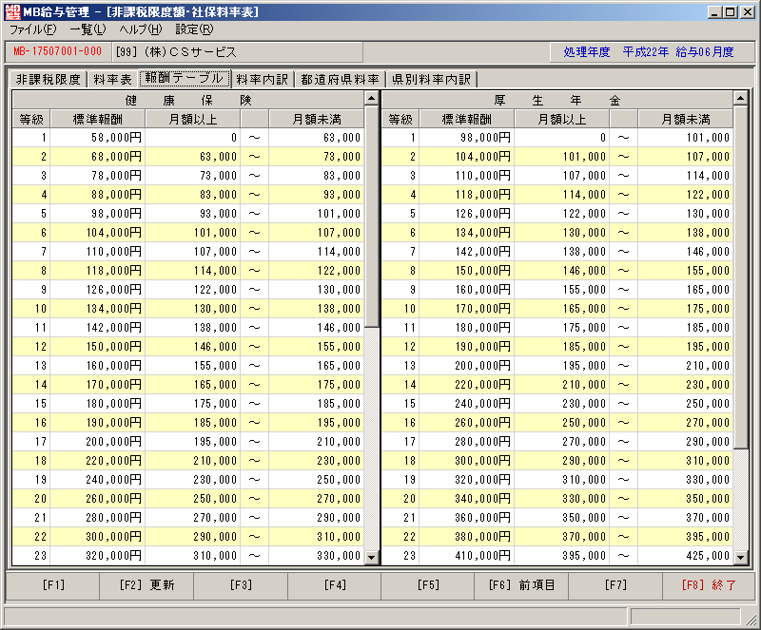Screen dimensions: 761x630
Task: Click health insurance table scroll-up arrow
Action: [x=372, y=99]
